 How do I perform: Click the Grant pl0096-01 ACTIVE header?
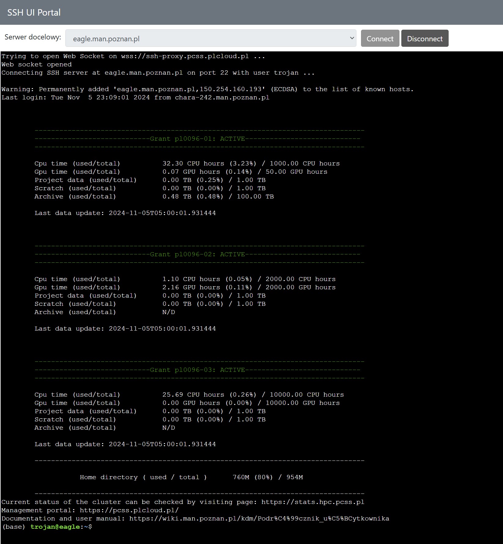coord(197,139)
